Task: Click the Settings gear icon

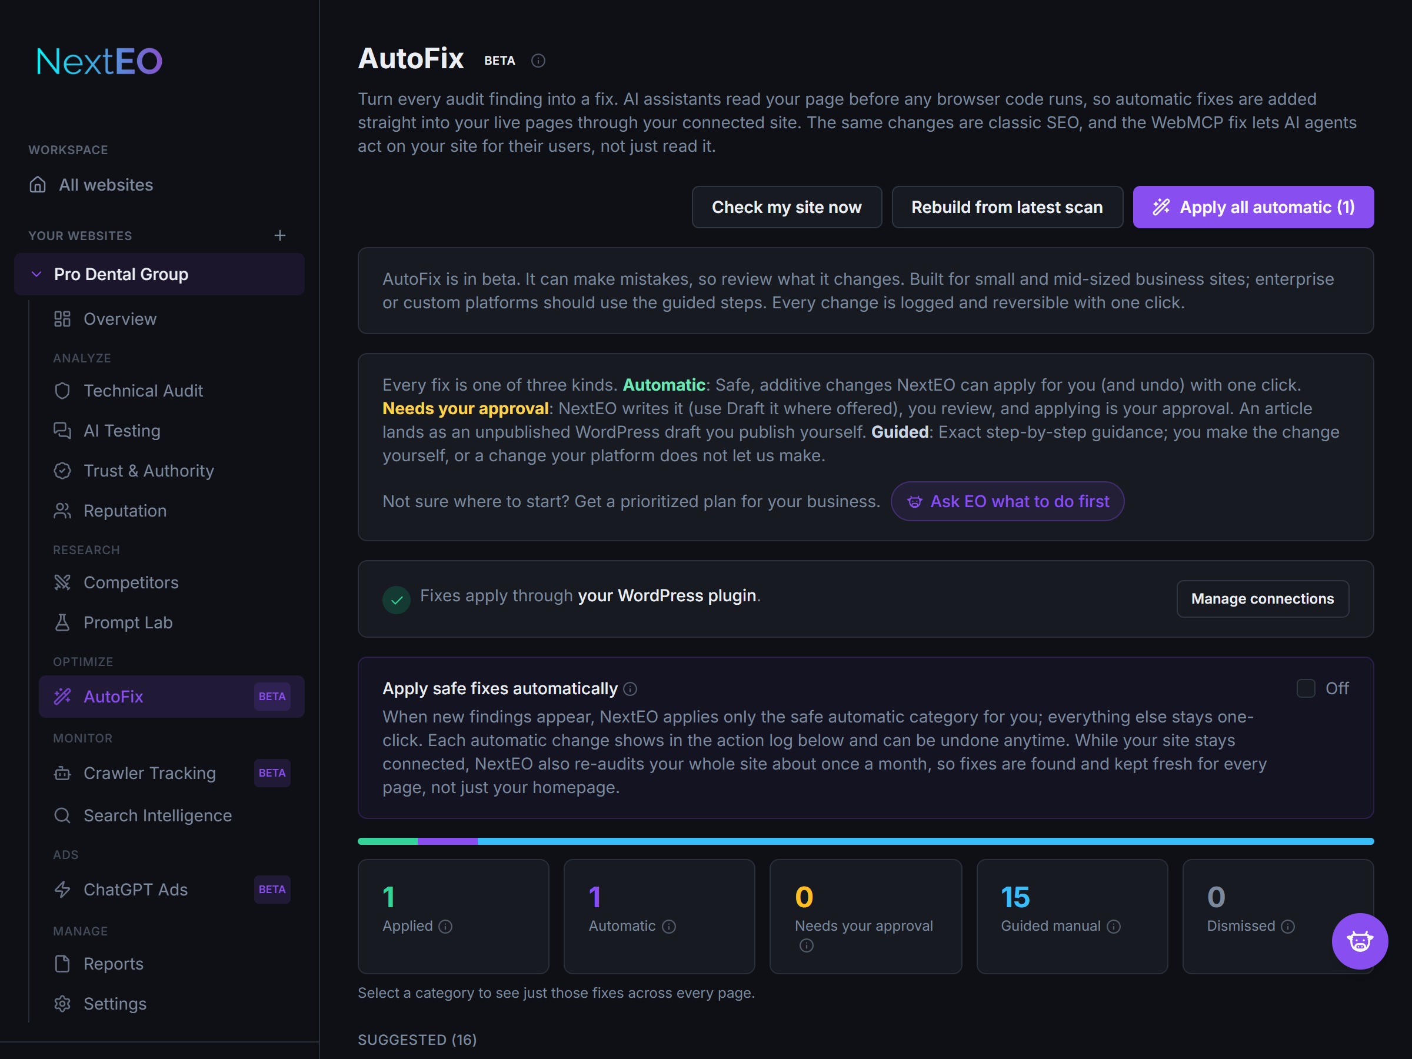Action: (x=62, y=1004)
